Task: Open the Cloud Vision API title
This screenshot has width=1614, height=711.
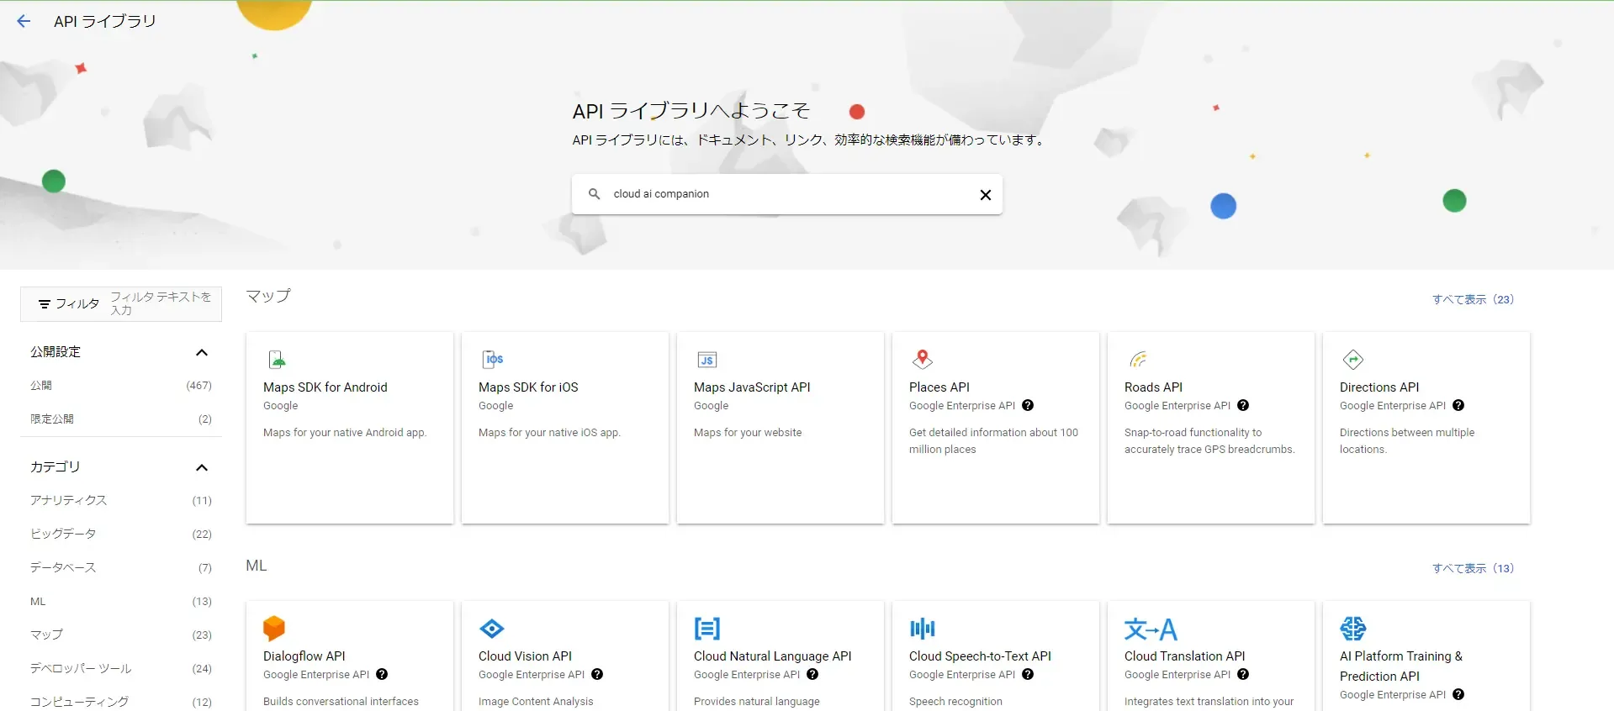Action: pyautogui.click(x=525, y=656)
